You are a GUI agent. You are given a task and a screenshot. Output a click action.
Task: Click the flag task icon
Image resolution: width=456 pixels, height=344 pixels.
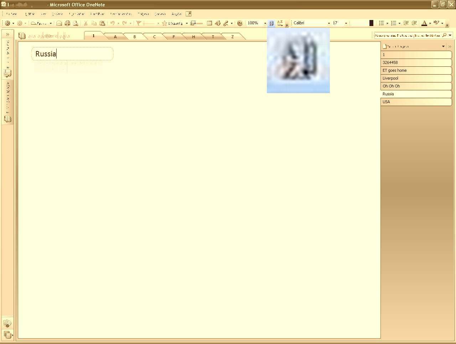pos(139,23)
